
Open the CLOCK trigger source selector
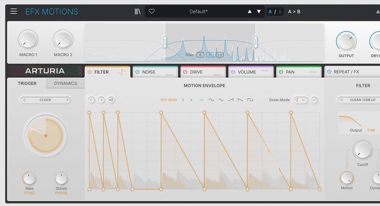pyautogui.click(x=45, y=100)
